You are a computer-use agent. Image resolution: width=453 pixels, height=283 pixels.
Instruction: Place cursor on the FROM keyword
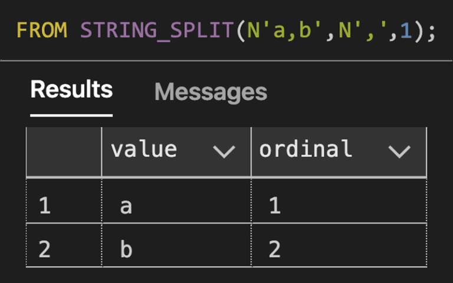click(42, 29)
